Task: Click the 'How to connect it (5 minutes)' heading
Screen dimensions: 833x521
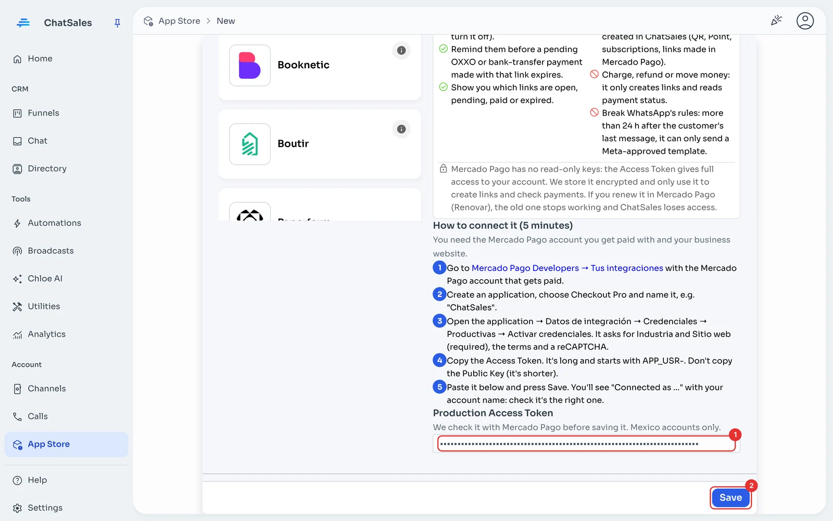Action: [x=503, y=226]
